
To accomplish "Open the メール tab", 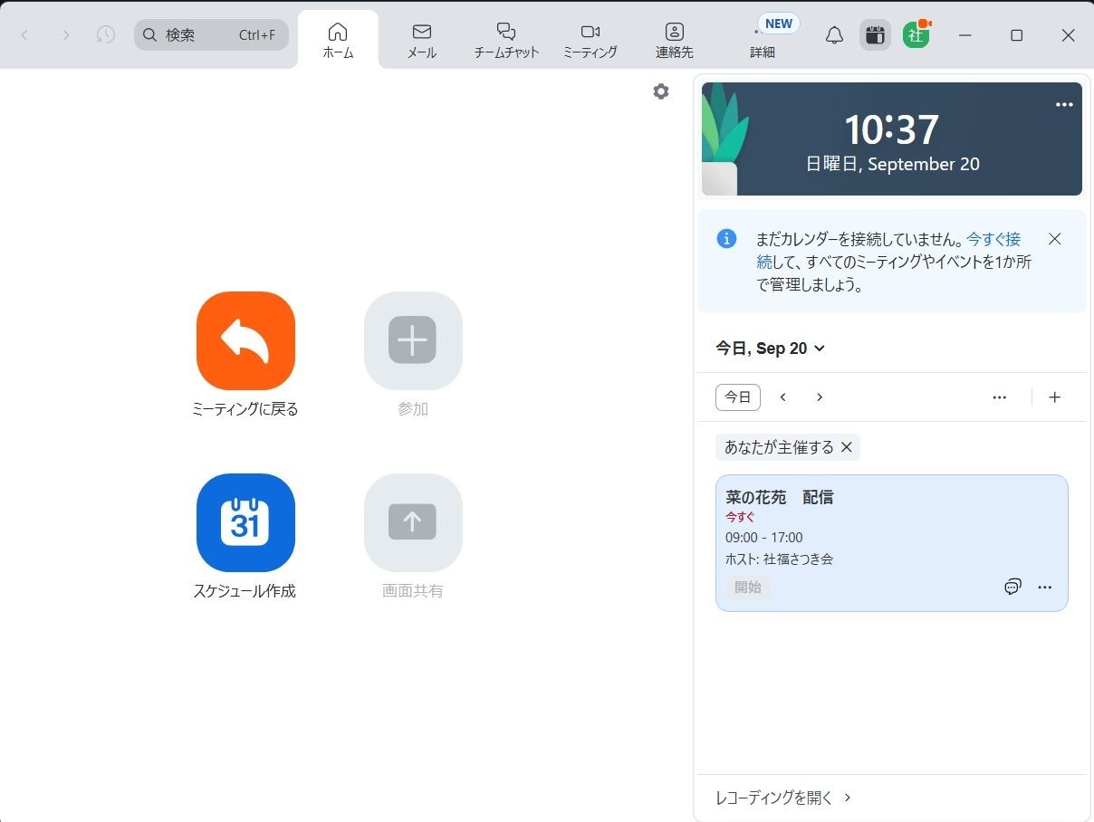I will (x=422, y=40).
